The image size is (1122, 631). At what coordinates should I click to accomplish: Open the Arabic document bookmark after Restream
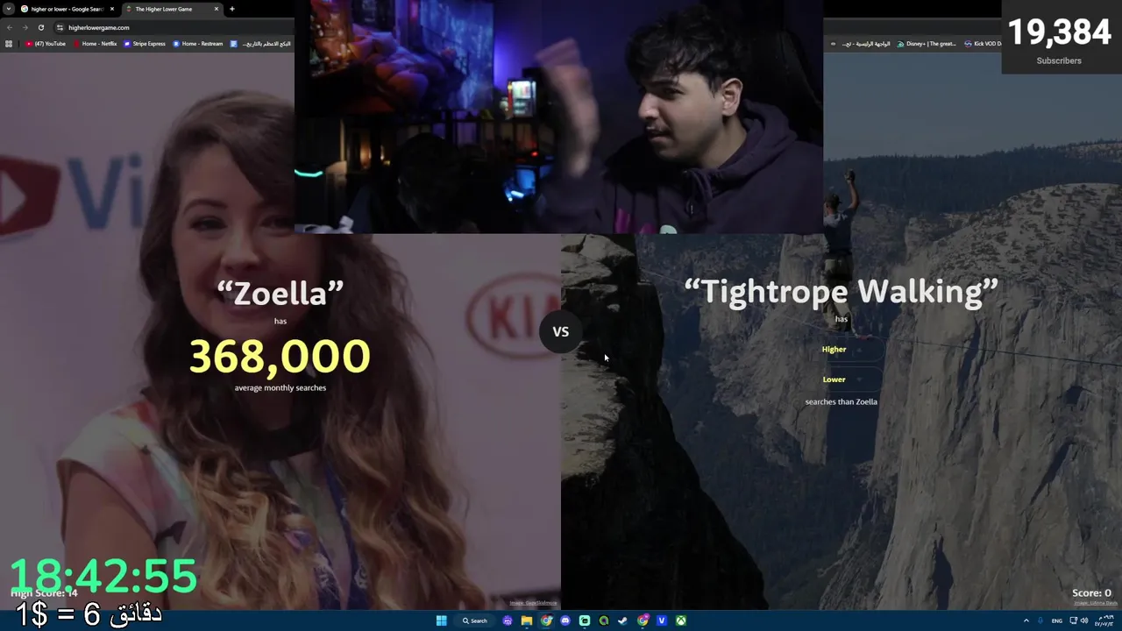pos(260,43)
